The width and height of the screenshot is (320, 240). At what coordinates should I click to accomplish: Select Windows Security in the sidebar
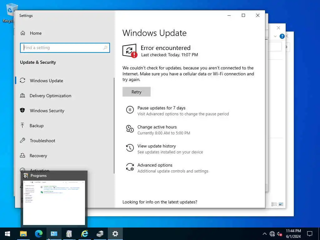[47, 111]
